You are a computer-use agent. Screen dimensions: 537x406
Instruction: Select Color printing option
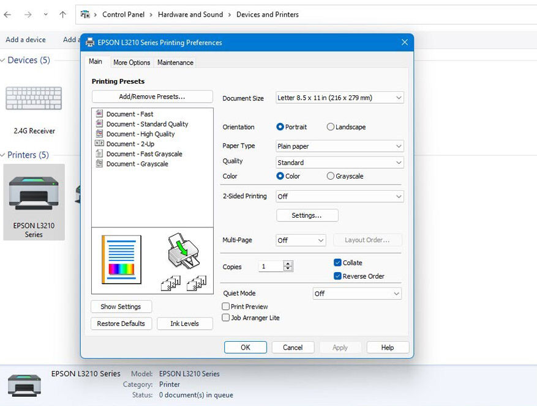280,176
